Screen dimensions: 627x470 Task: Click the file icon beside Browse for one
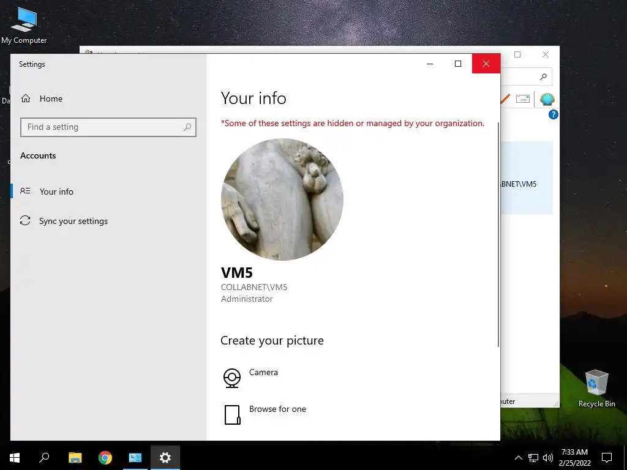coord(232,414)
